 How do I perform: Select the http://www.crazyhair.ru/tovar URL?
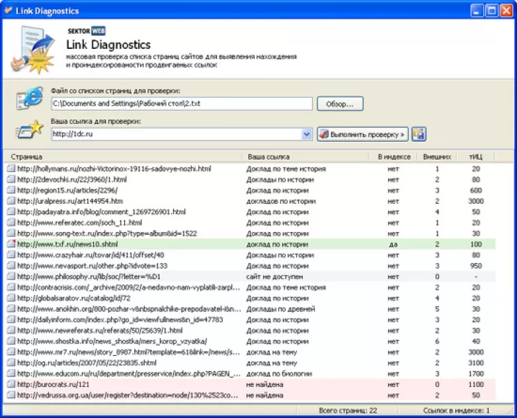tap(90, 255)
